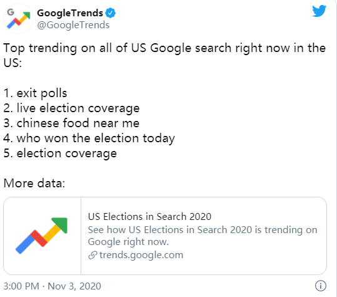Screen dimensions: 337x297
Task: Select the '1. exit polls' line
Action: click(x=36, y=93)
